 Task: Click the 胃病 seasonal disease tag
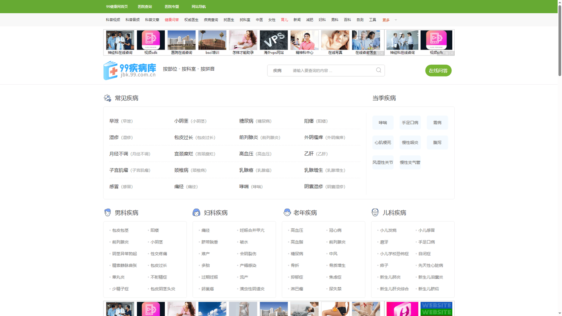(437, 122)
